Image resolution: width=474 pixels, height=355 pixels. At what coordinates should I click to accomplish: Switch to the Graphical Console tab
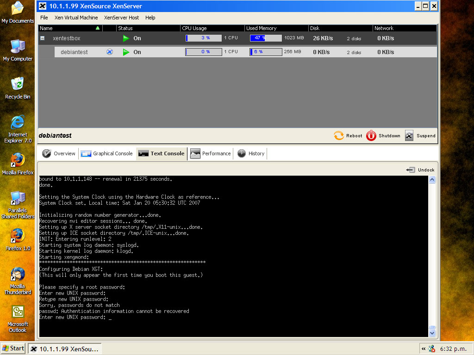[x=107, y=153]
